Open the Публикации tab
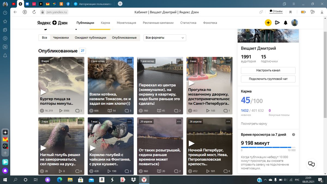This screenshot has width=327, height=184. (85, 23)
